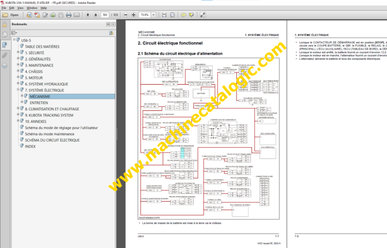
Task: Open the Window menu
Action: coord(32,8)
